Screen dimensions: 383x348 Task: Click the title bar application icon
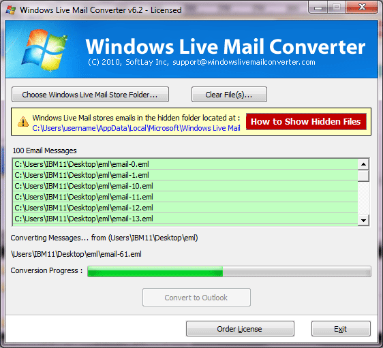(10, 10)
